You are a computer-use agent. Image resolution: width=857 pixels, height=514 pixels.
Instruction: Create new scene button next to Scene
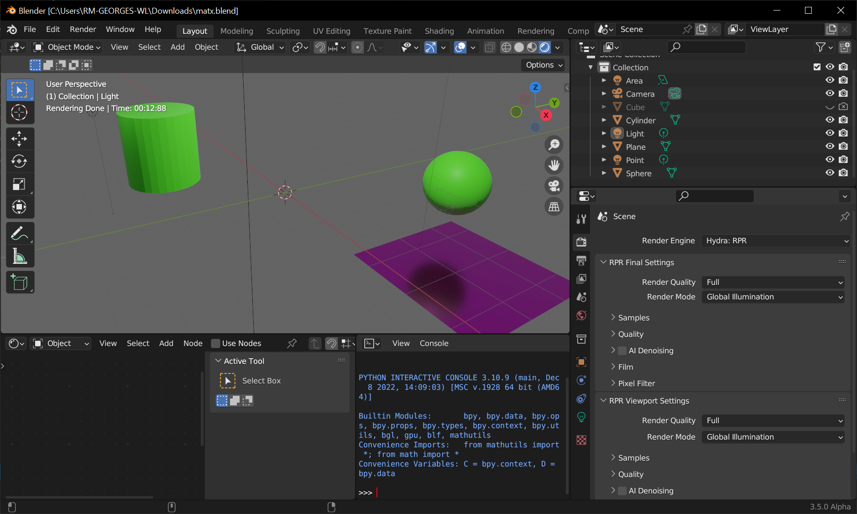click(x=701, y=29)
